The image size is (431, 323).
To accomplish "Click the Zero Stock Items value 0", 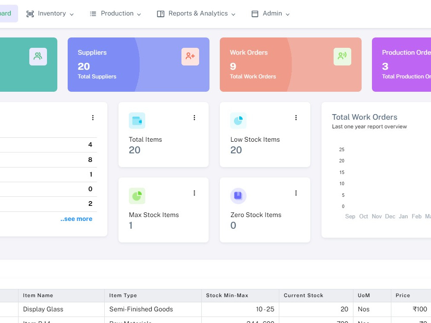I will pos(233,226).
